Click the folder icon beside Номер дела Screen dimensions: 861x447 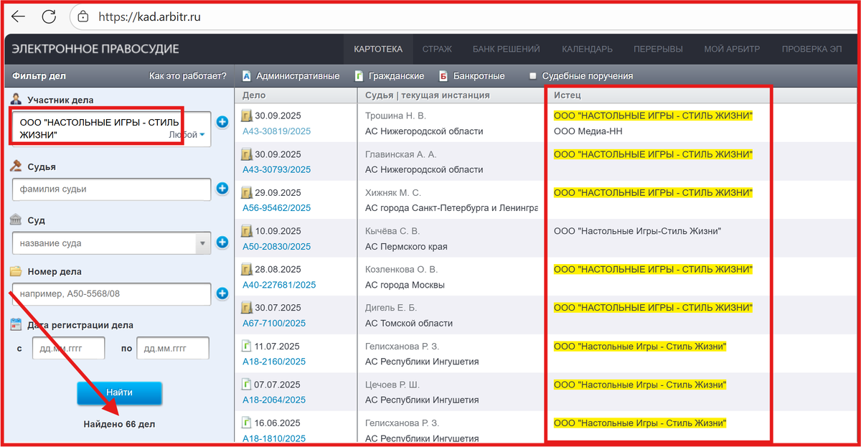tap(16, 271)
